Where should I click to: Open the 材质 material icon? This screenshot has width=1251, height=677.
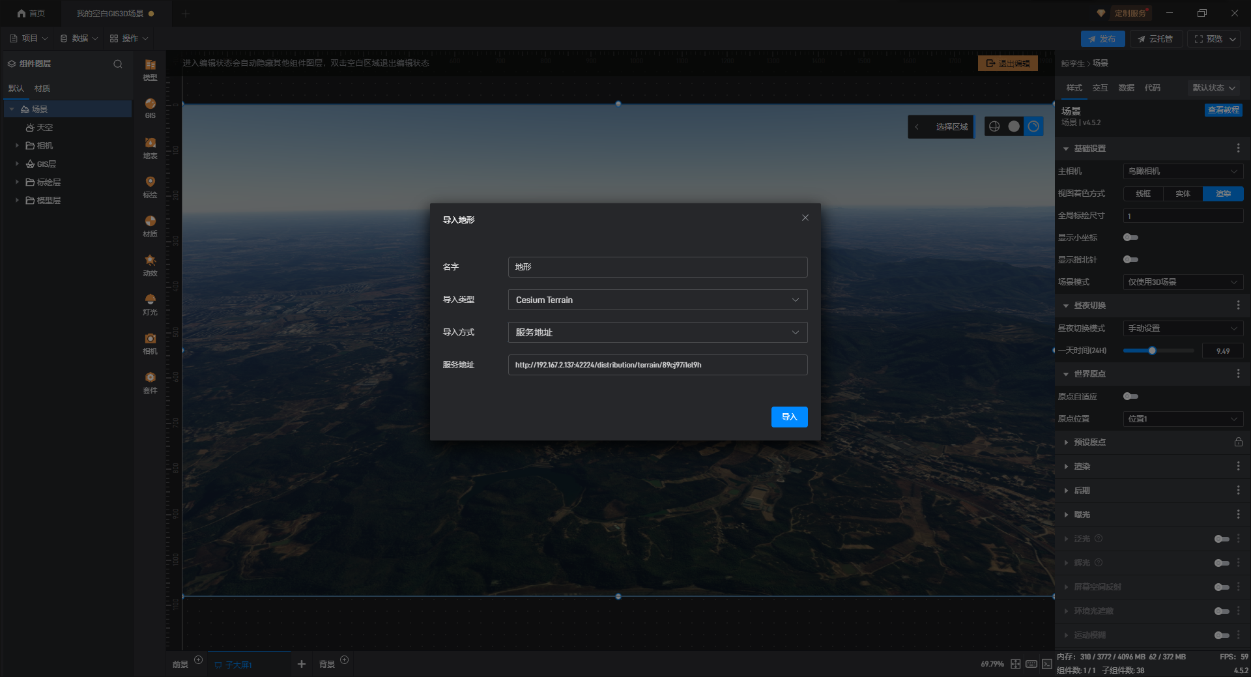(150, 225)
